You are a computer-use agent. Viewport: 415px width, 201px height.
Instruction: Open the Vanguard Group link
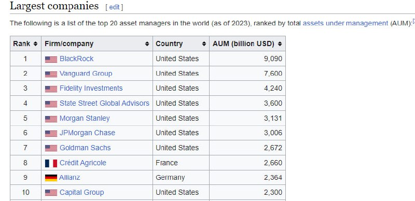(x=86, y=74)
